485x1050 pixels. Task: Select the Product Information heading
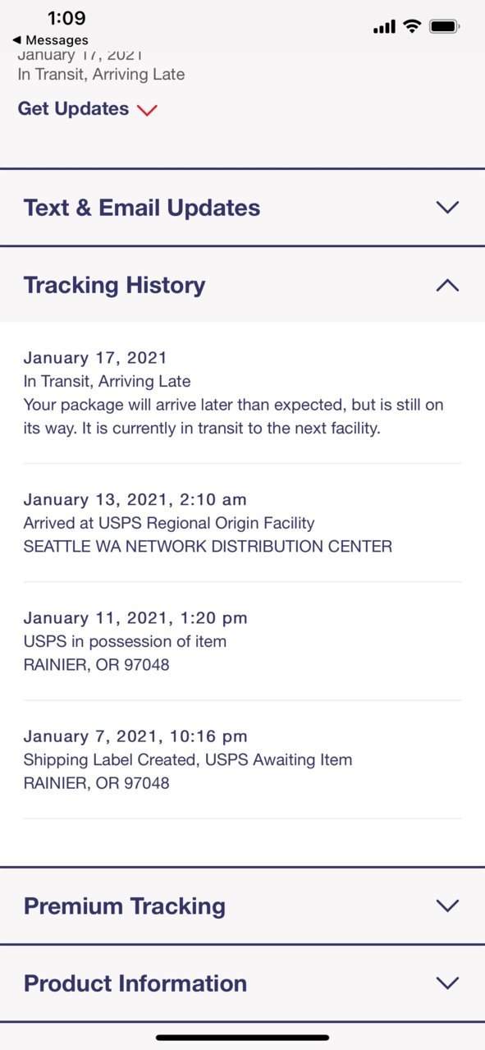pyautogui.click(x=135, y=983)
